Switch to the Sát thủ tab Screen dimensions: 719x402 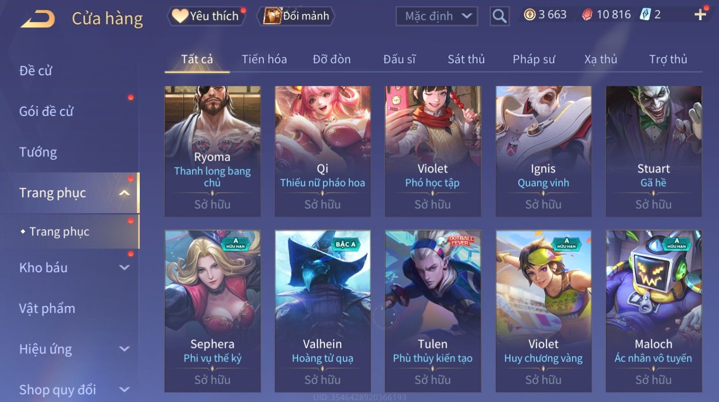(x=466, y=59)
